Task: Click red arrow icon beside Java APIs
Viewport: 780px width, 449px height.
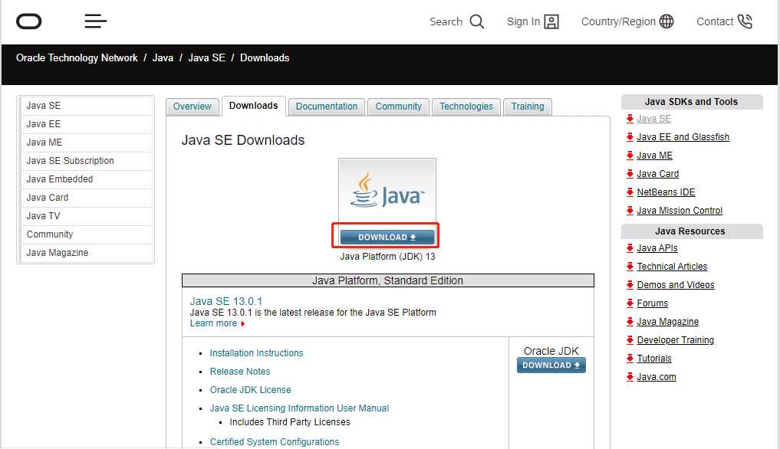Action: coord(630,247)
